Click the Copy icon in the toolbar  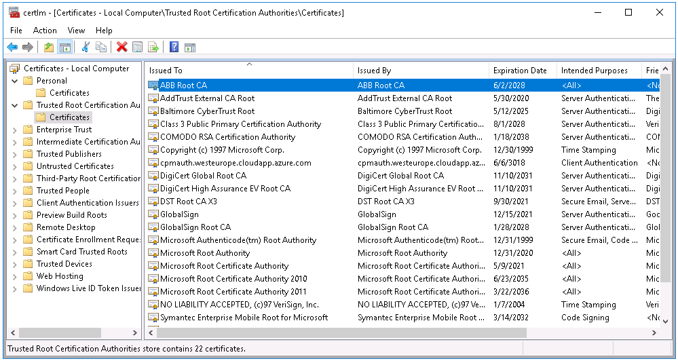(101, 47)
